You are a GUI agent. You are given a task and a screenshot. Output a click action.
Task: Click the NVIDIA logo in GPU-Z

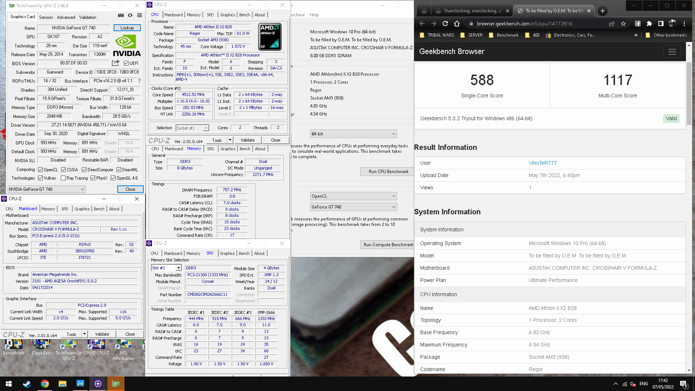coord(127,46)
